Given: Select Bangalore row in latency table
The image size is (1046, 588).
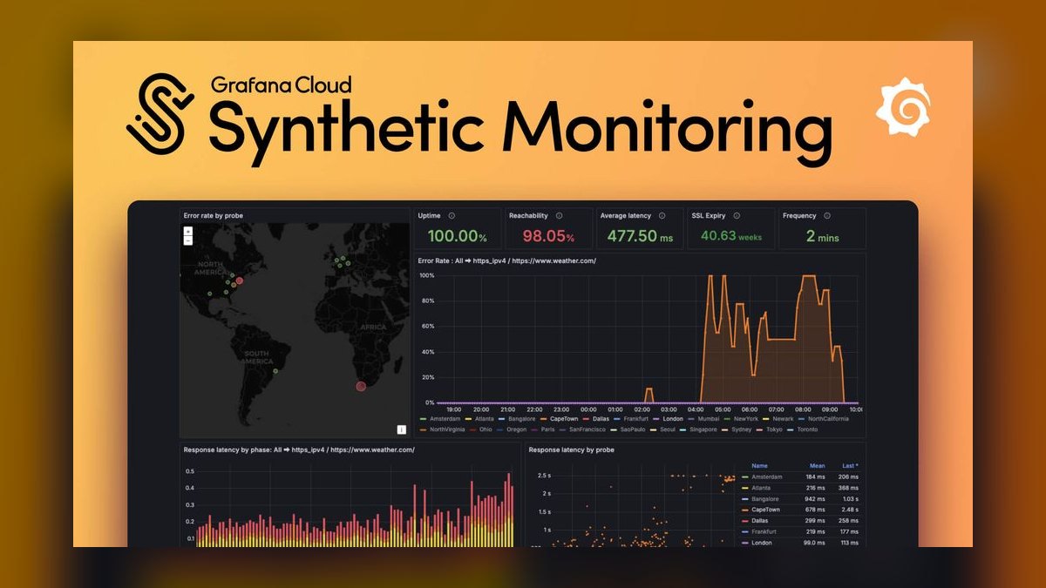Looking at the screenshot, I should (799, 499).
